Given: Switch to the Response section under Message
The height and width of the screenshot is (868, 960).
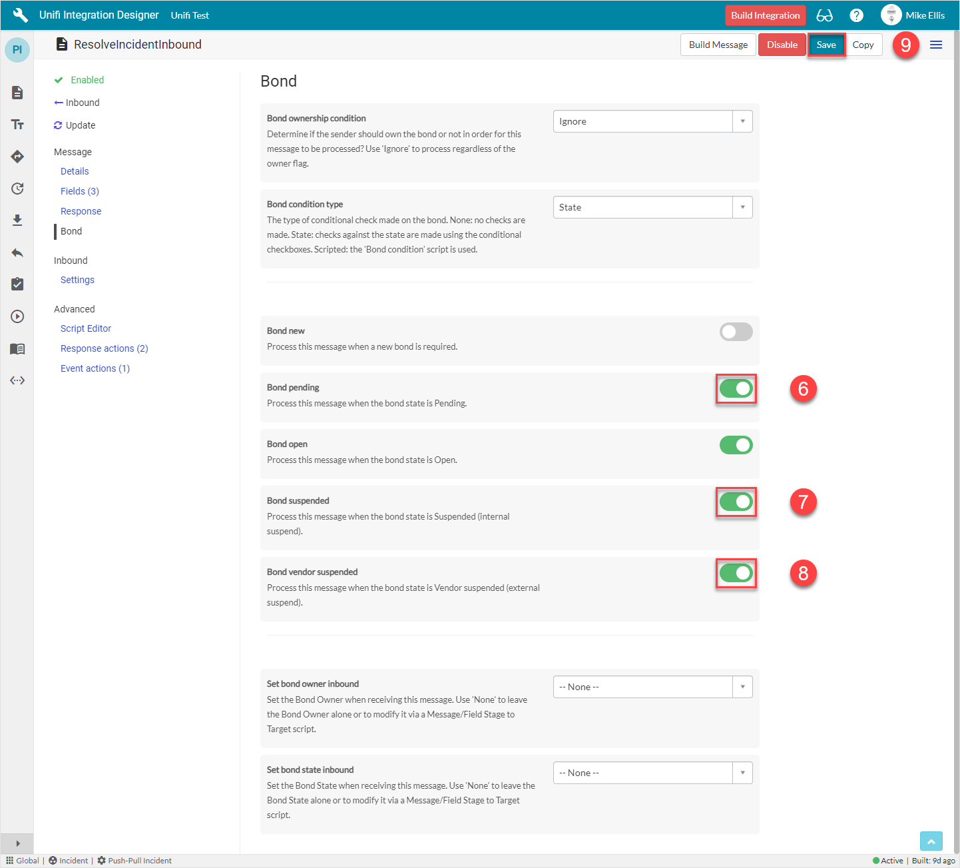Looking at the screenshot, I should (81, 211).
